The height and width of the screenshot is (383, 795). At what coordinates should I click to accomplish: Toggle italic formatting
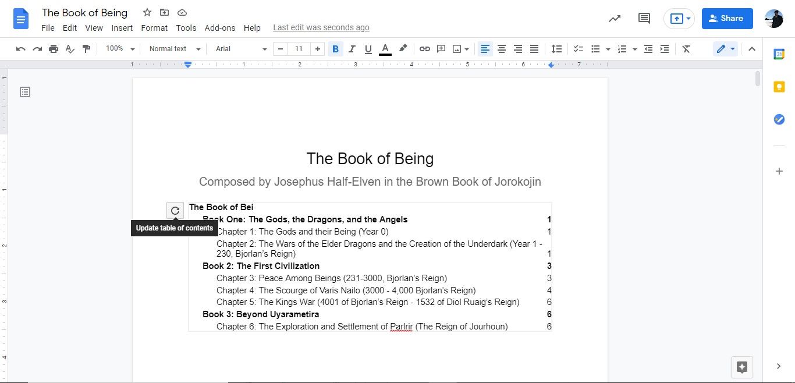(352, 49)
